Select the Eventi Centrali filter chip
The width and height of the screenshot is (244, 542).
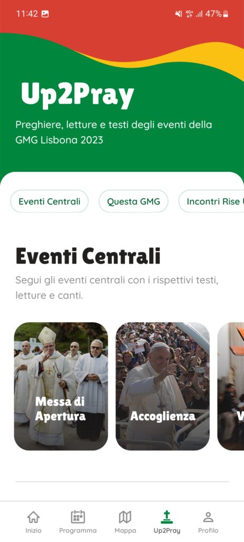(49, 201)
